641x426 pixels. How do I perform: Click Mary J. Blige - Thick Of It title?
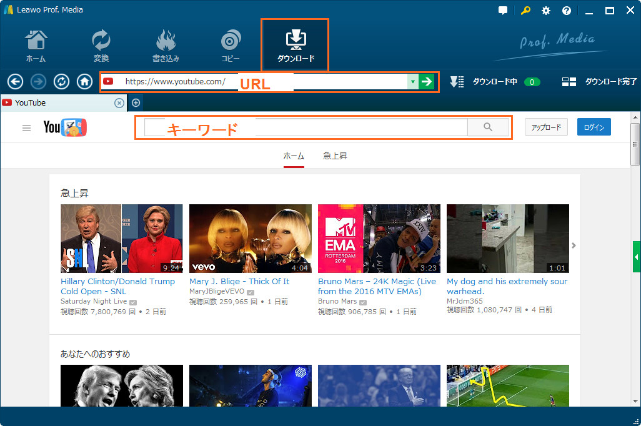pos(239,281)
